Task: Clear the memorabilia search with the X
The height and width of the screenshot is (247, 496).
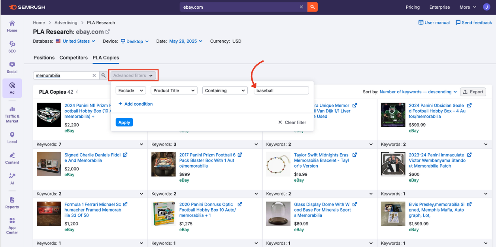Action: pyautogui.click(x=94, y=75)
